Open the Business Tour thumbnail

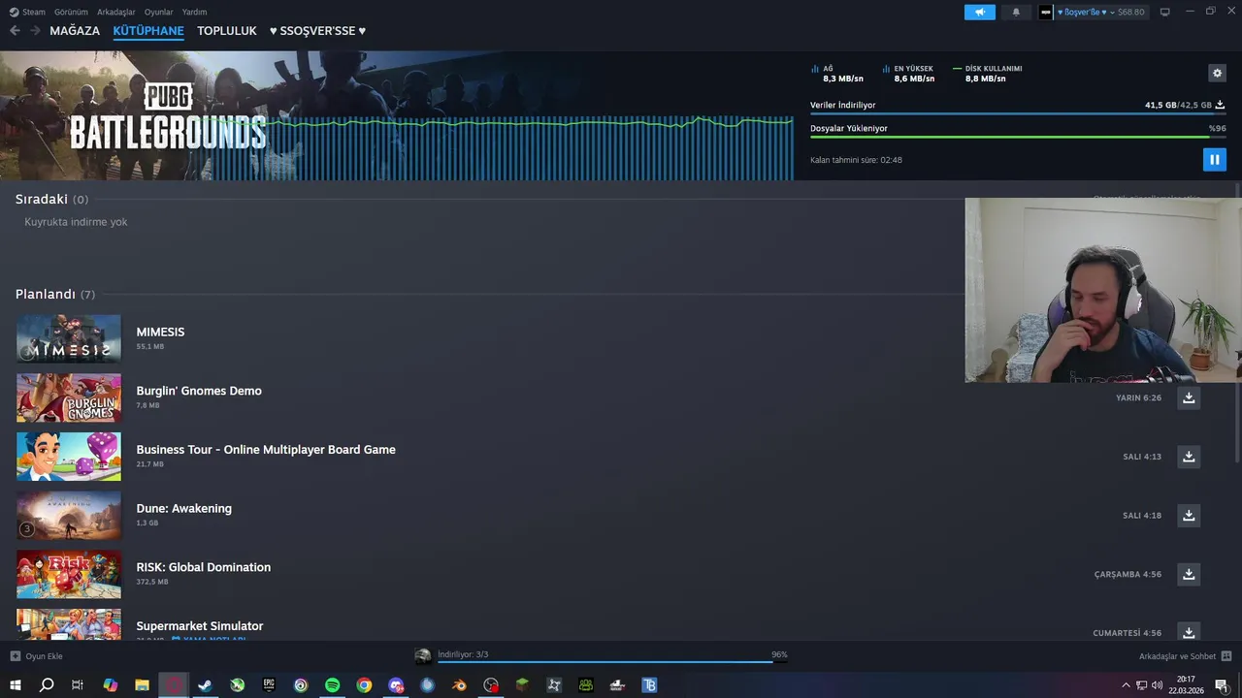pos(69,457)
